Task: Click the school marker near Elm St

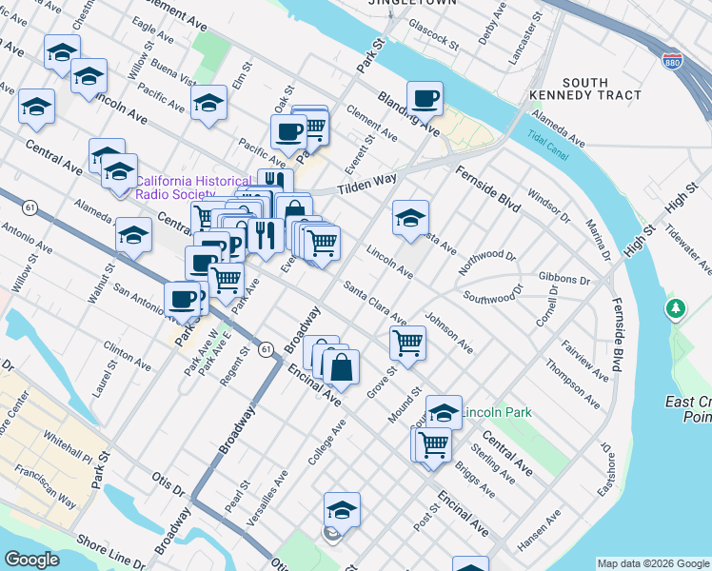Action: point(208,106)
